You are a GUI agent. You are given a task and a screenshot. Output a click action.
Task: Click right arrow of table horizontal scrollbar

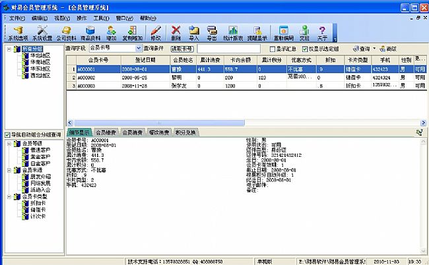pyautogui.click(x=423, y=123)
